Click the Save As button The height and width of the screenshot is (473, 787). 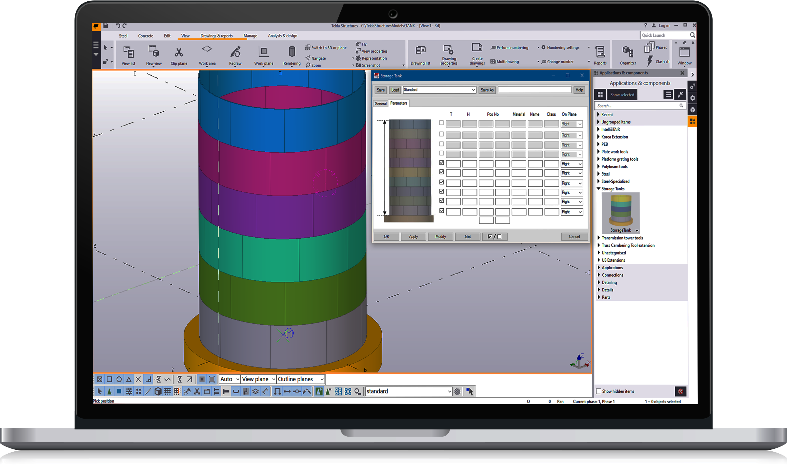point(487,90)
